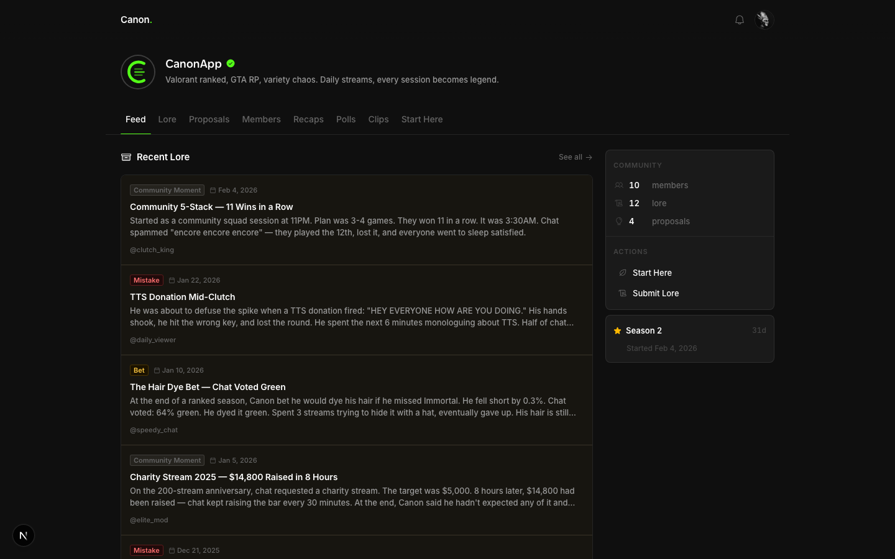This screenshot has width=895, height=559.
Task: View the Polls tab
Action: coord(346,119)
